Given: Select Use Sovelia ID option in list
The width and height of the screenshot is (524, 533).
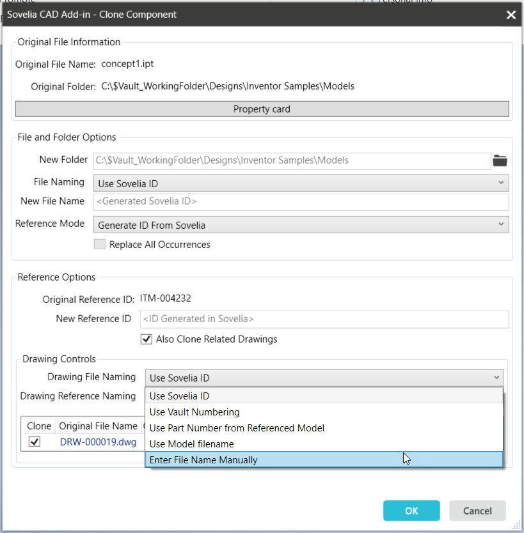Looking at the screenshot, I should (x=324, y=396).
